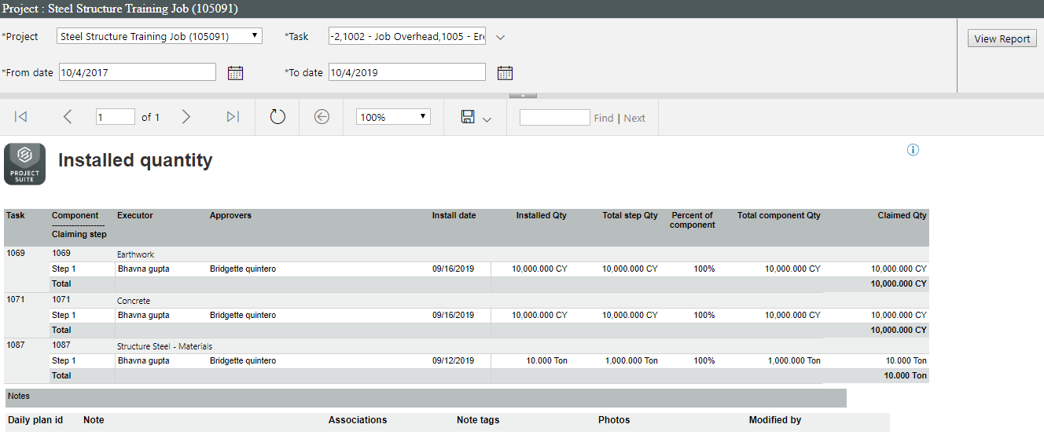
Task: Click Next link beside Find
Action: (x=634, y=118)
